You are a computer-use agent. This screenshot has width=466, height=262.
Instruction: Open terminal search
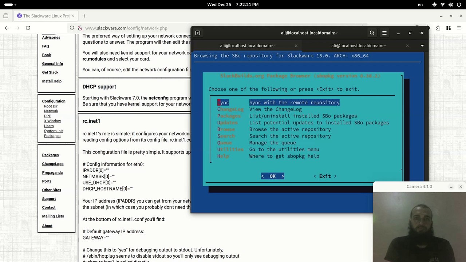coord(372,33)
